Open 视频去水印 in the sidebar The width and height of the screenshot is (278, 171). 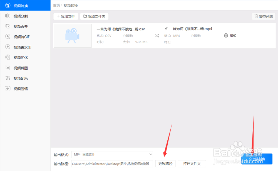click(25, 47)
